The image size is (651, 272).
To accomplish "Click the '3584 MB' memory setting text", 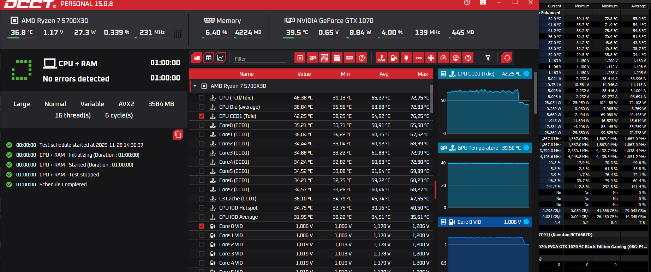I will [x=161, y=104].
